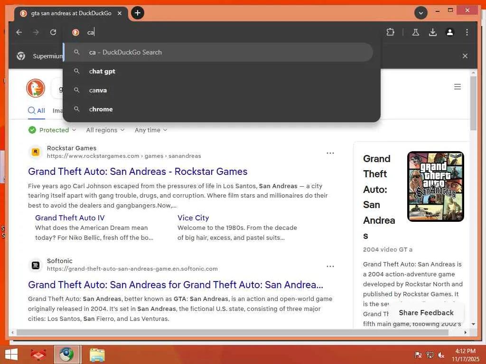The image size is (486, 364).
Task: Open more options for the Softonic result
Action: tap(330, 266)
